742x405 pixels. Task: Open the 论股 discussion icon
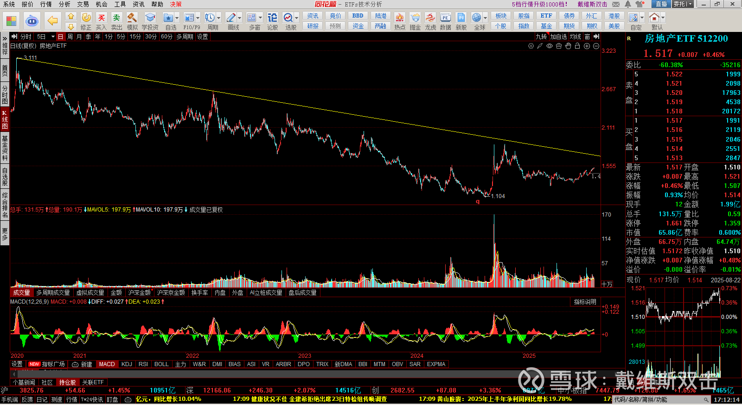pos(272,18)
